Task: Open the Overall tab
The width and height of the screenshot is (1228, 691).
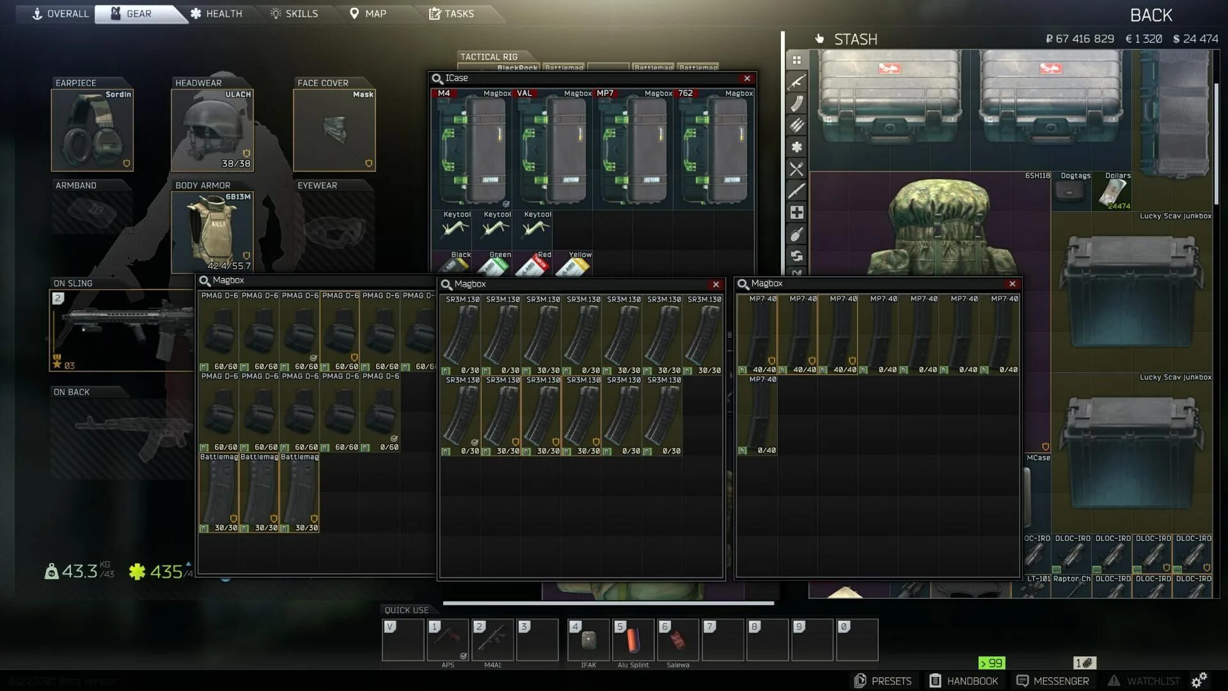Action: [x=60, y=13]
